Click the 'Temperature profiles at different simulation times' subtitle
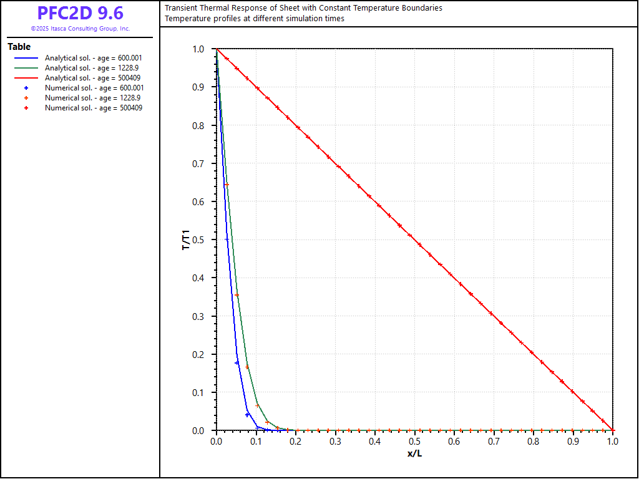 click(254, 19)
